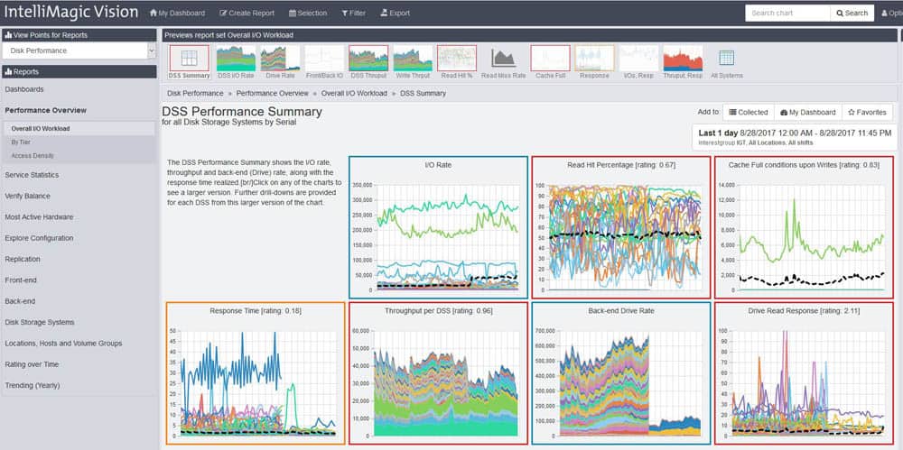Viewport: 903px width, 450px height.
Task: Click the Reports panel header
Action: pos(79,72)
